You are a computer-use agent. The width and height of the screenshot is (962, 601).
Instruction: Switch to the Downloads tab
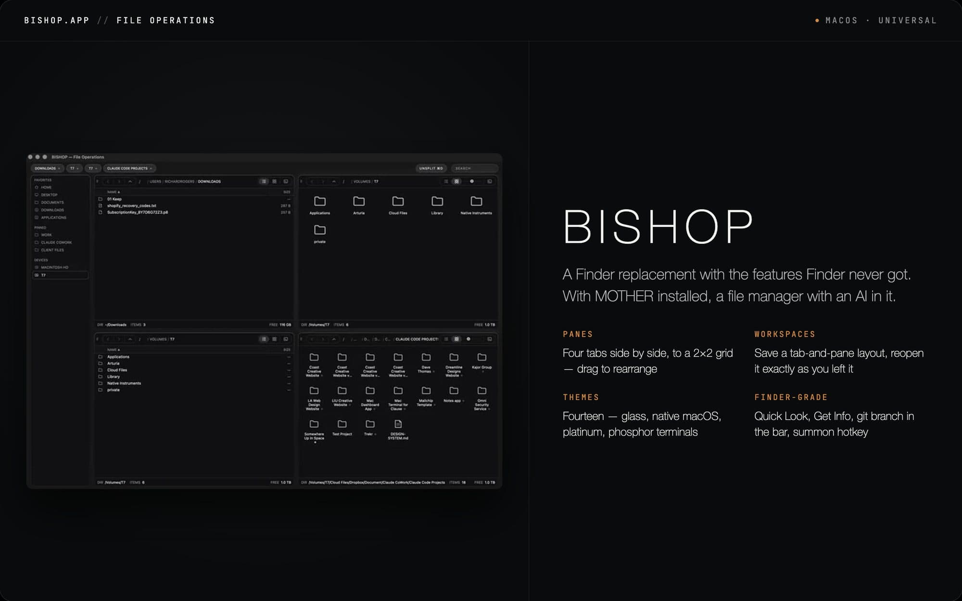pos(47,168)
